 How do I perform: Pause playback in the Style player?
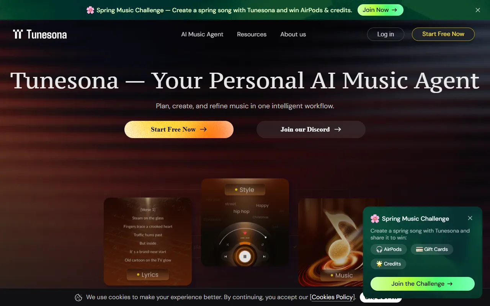click(245, 256)
